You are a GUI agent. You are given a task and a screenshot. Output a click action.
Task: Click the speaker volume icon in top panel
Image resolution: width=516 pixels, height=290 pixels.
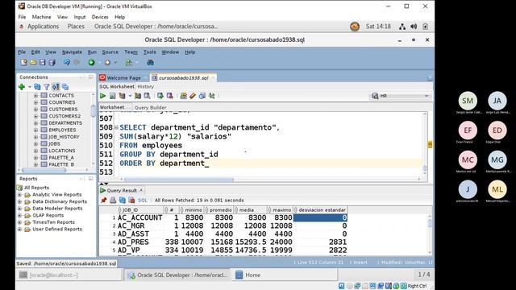pyautogui.click(x=414, y=27)
